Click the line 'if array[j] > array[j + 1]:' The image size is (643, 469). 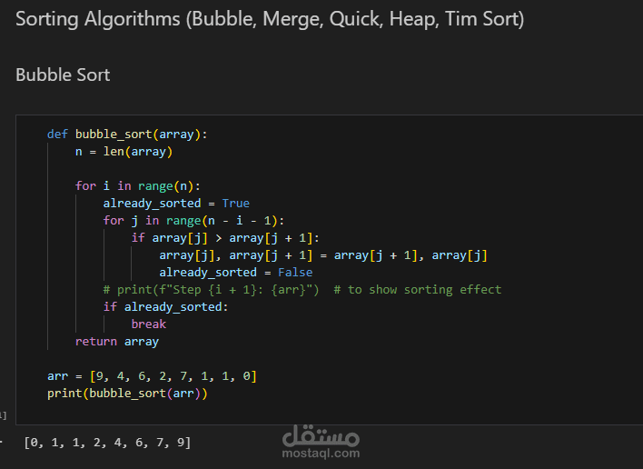point(225,238)
